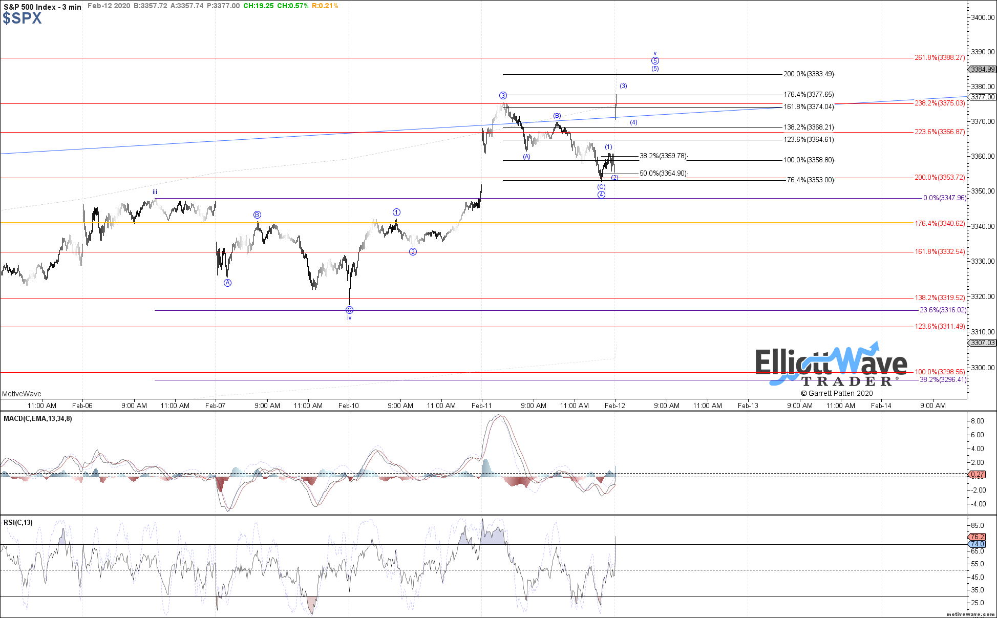
Task: Select the circled C wave label at iv low
Action: 349,310
